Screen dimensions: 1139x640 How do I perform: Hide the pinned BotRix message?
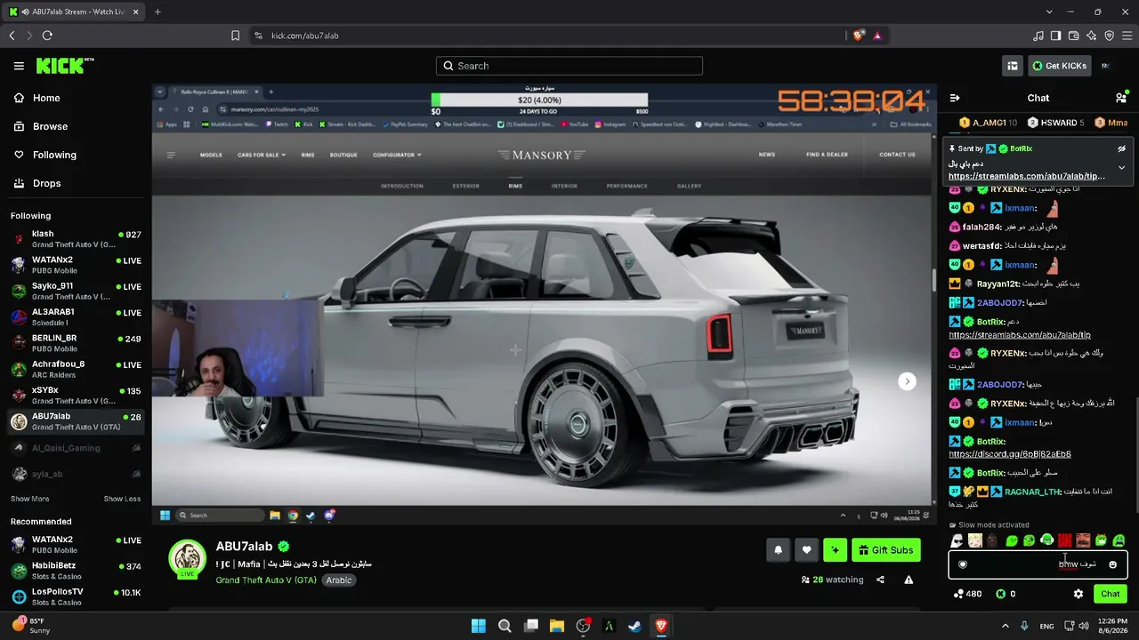tap(1122, 148)
